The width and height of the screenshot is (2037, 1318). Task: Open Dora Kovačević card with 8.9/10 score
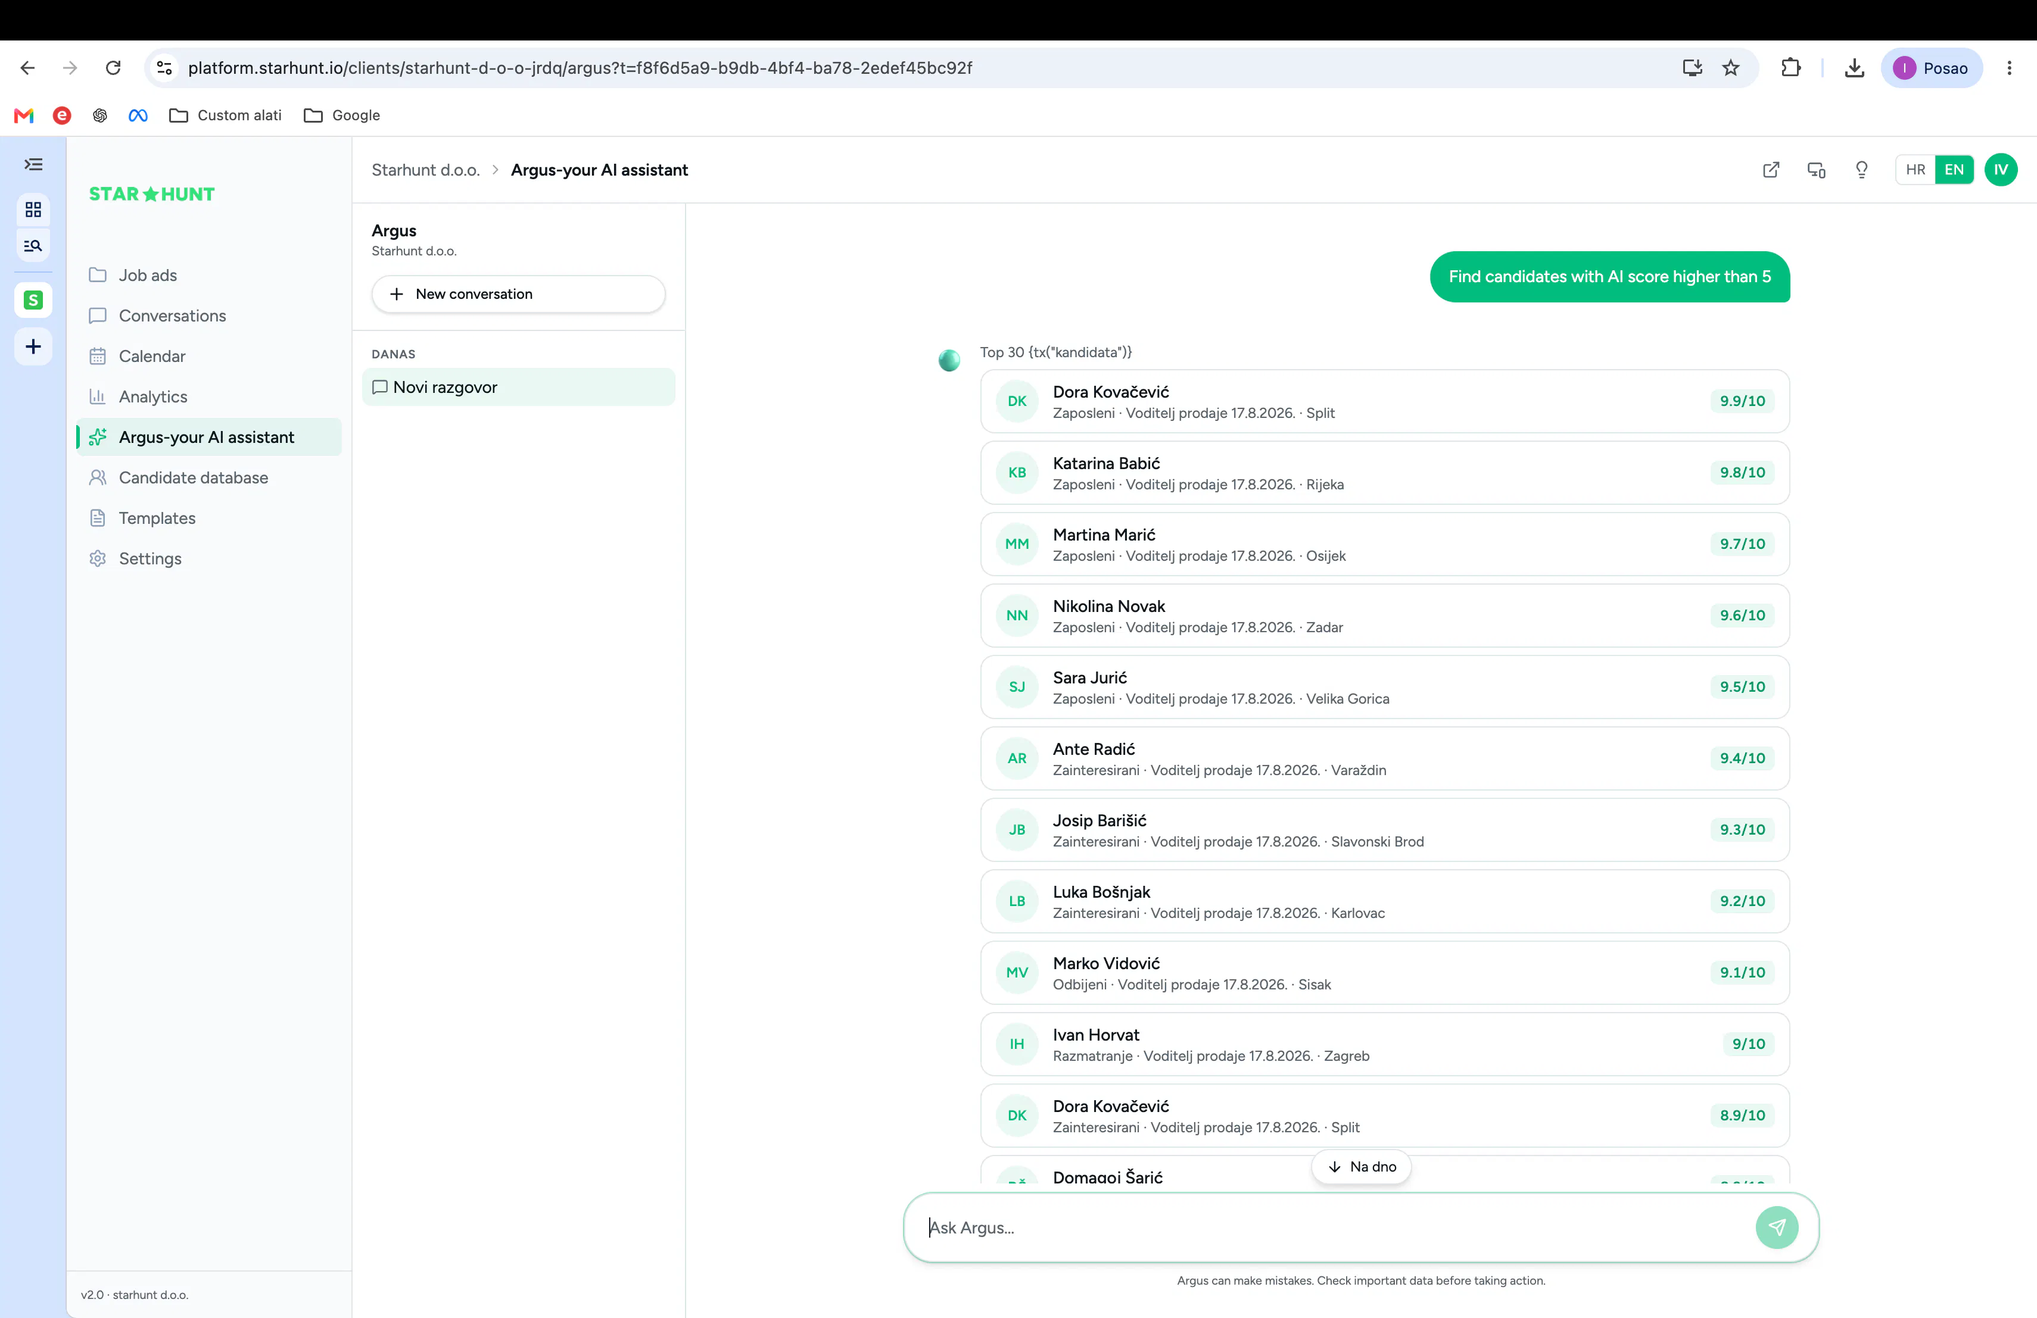point(1384,1115)
